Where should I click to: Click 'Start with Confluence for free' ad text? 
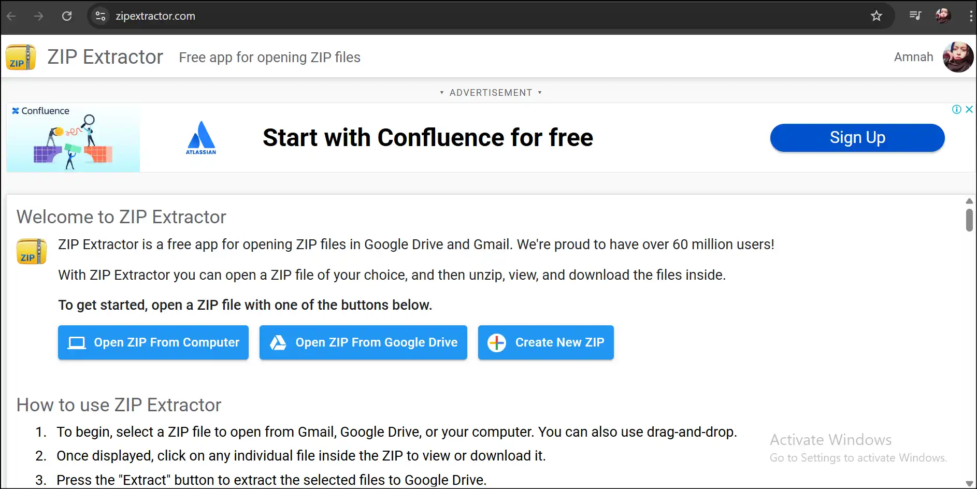click(x=428, y=138)
